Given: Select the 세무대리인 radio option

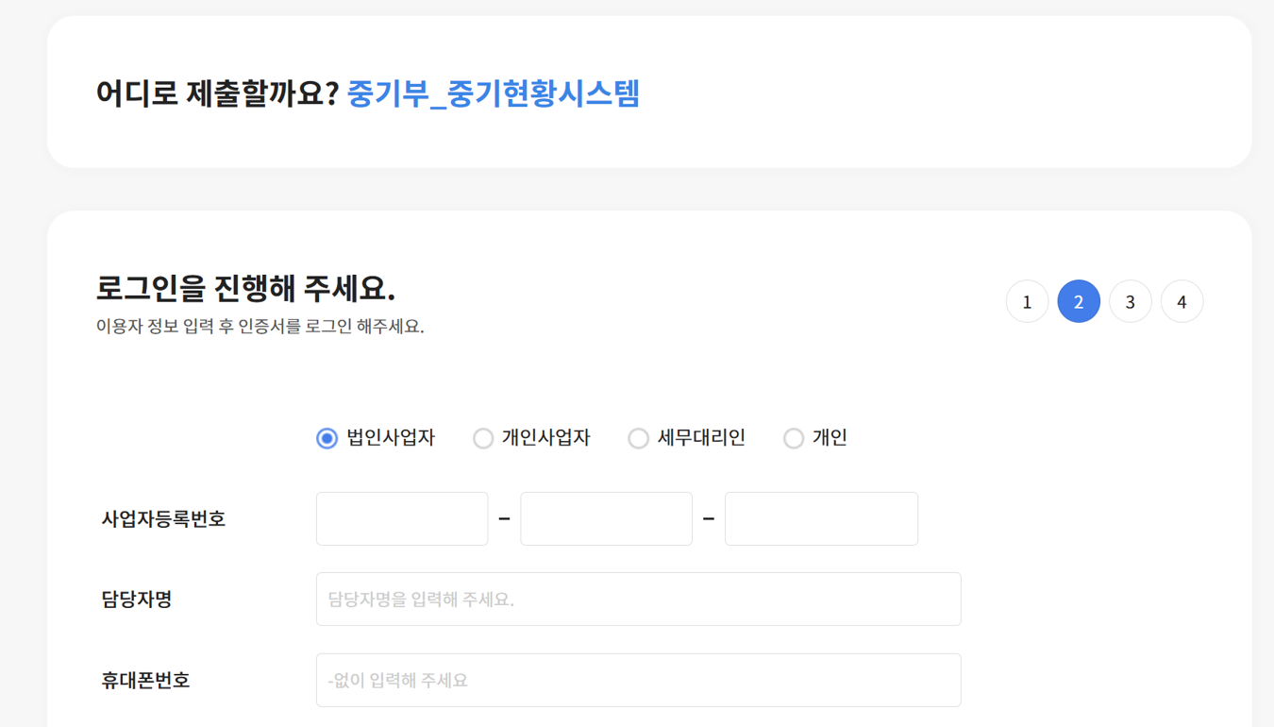Looking at the screenshot, I should pos(639,438).
